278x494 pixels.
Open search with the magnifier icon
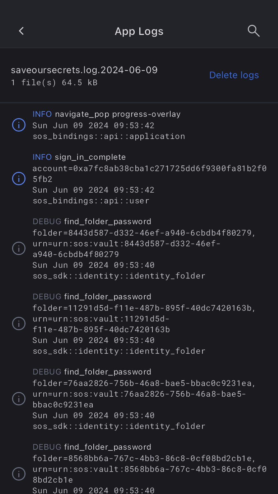pyautogui.click(x=253, y=31)
